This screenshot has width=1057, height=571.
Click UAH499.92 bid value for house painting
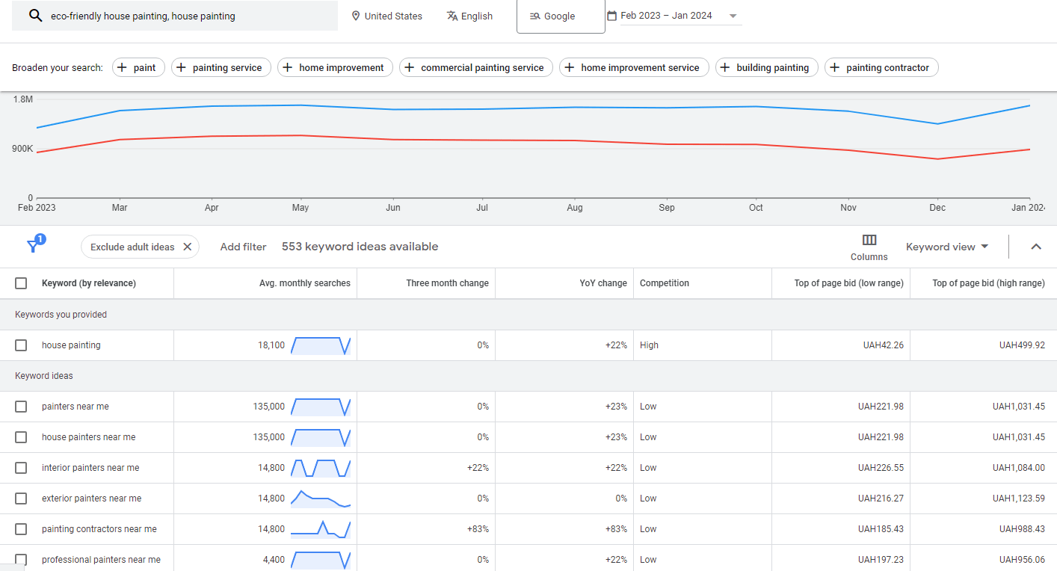[x=1022, y=345]
